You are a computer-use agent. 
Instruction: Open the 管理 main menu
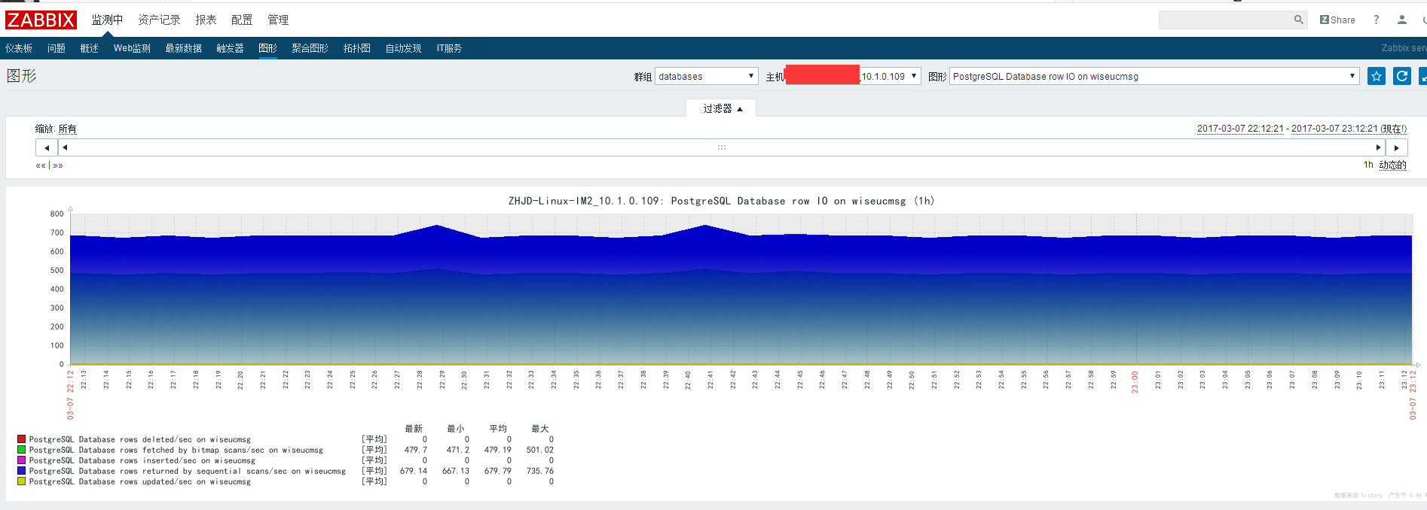(278, 20)
